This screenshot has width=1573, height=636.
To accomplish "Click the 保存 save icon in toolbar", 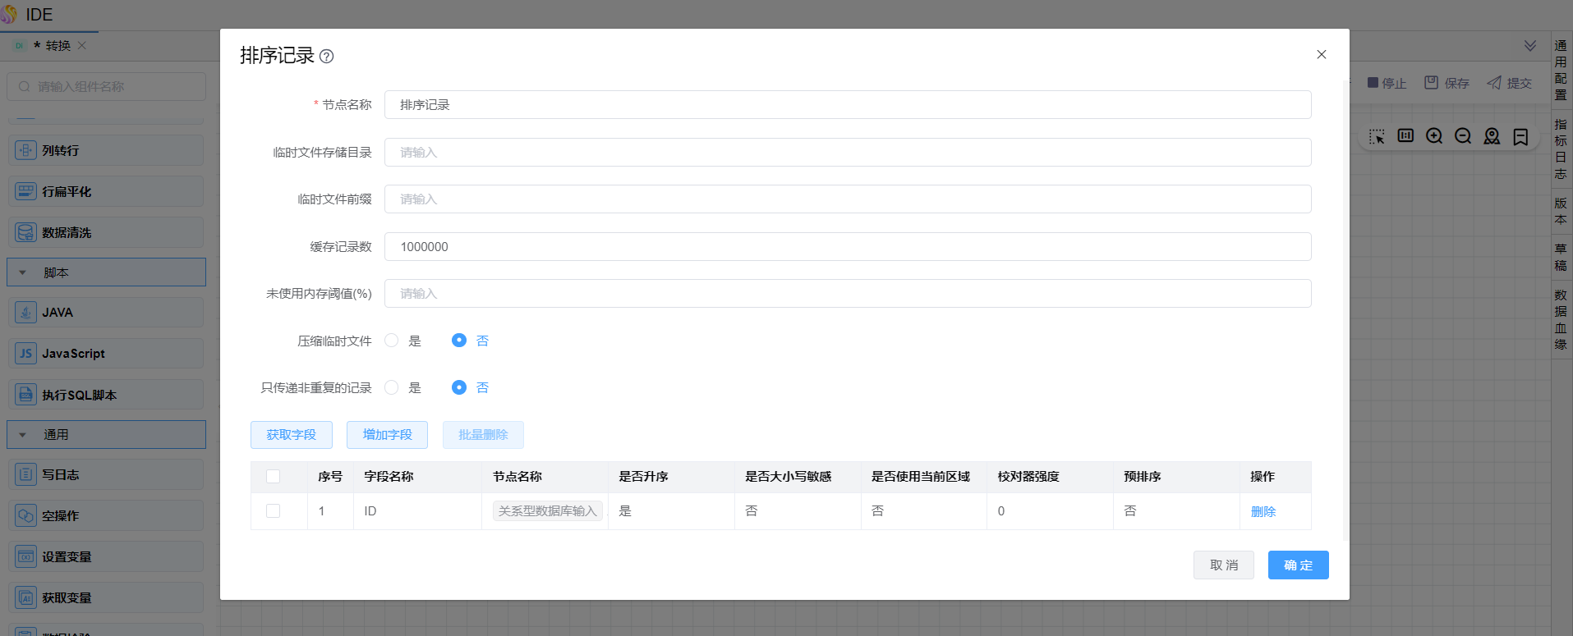I will click(1432, 83).
